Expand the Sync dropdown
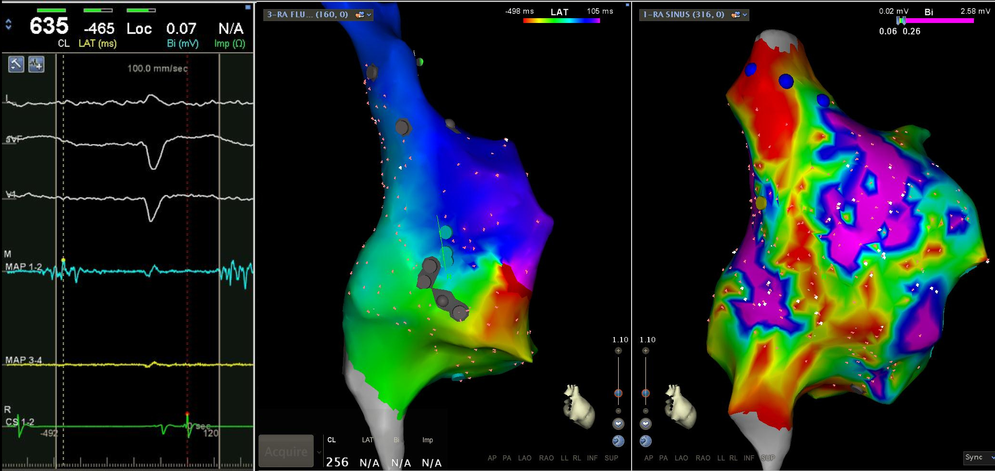Screen dimensions: 995x471 point(992,458)
